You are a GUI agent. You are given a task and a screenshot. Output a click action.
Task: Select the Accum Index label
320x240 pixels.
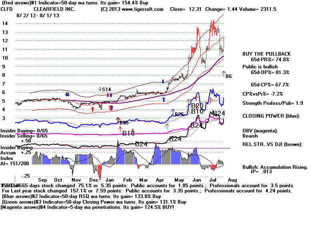click(x=8, y=156)
